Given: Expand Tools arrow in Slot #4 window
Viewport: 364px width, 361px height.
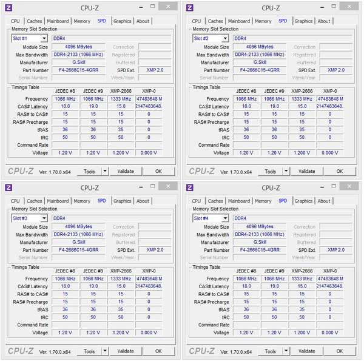Looking at the screenshot, I should (286, 351).
